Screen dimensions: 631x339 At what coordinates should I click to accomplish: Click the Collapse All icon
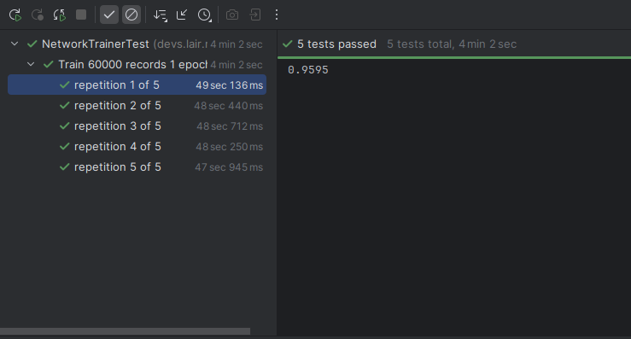click(x=182, y=15)
